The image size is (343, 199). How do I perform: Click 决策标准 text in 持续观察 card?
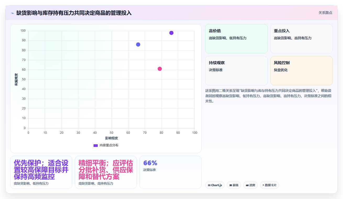pos(216,70)
